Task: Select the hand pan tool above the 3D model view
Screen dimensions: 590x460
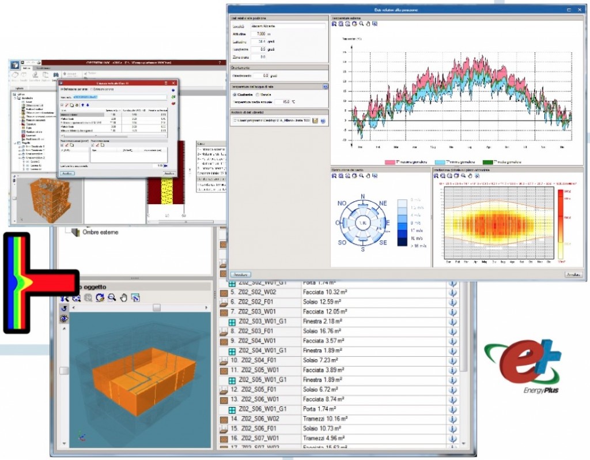Action: (x=123, y=297)
